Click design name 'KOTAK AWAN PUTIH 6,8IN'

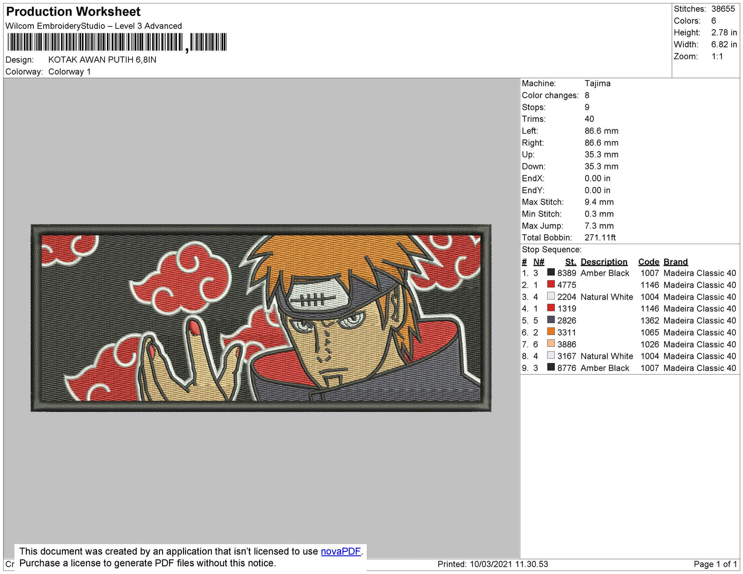tap(102, 60)
